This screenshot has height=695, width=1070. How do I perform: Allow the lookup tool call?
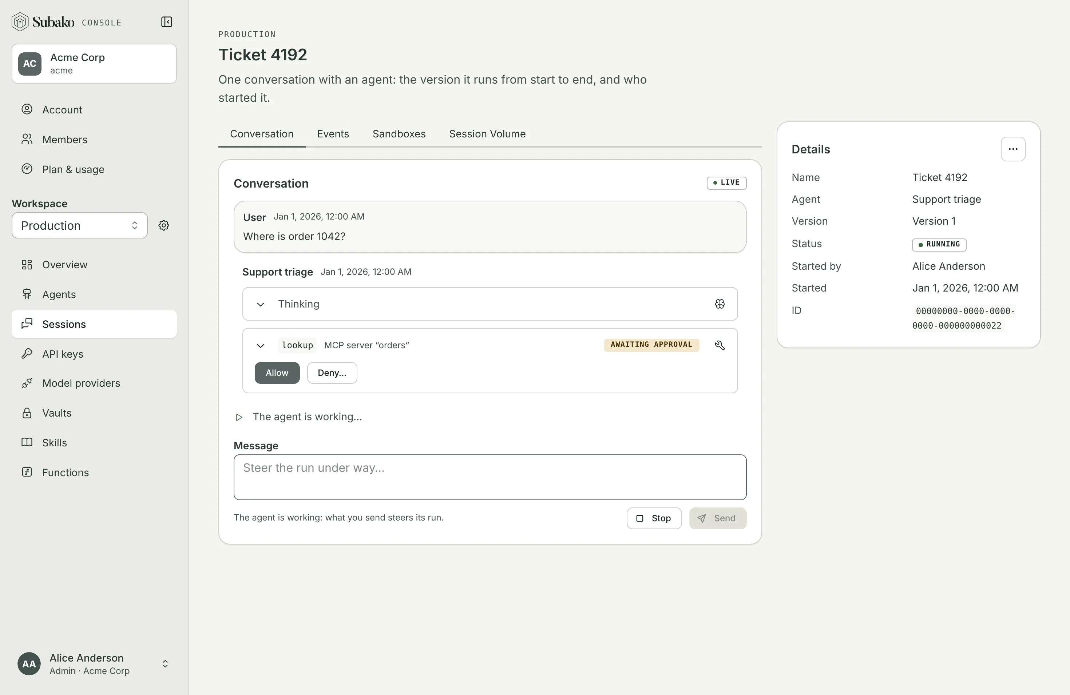coord(277,373)
